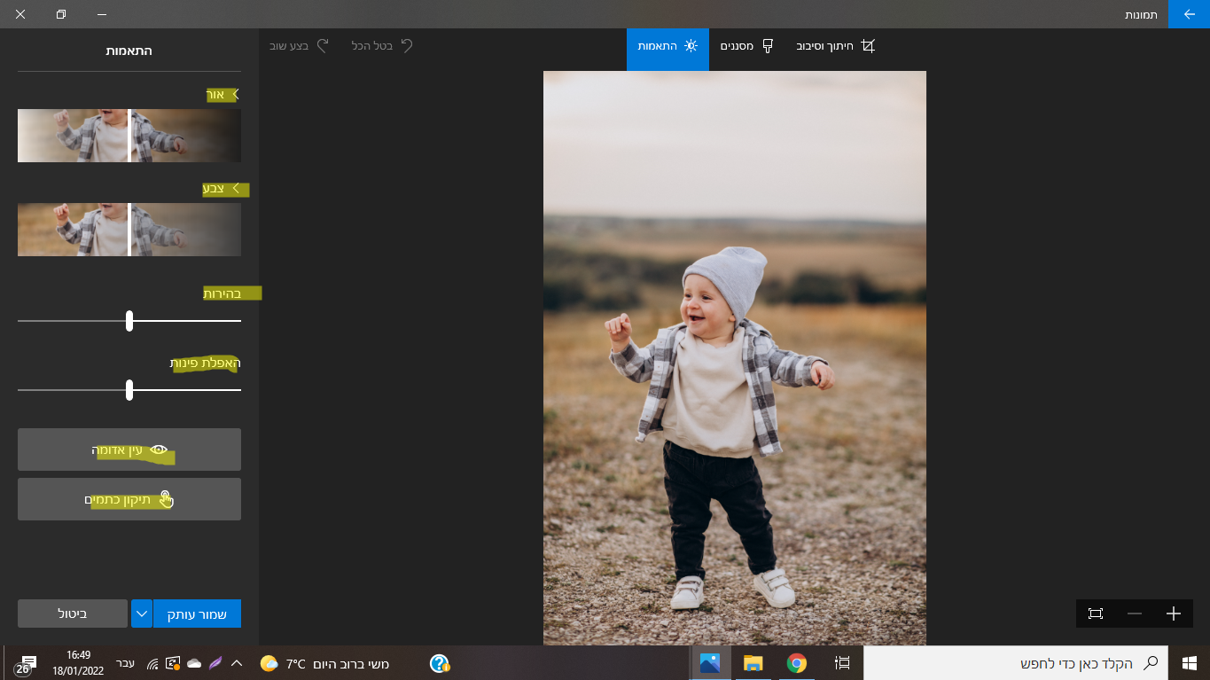Switch to the מסננים (filters) tab
The image size is (1210, 680).
point(747,46)
